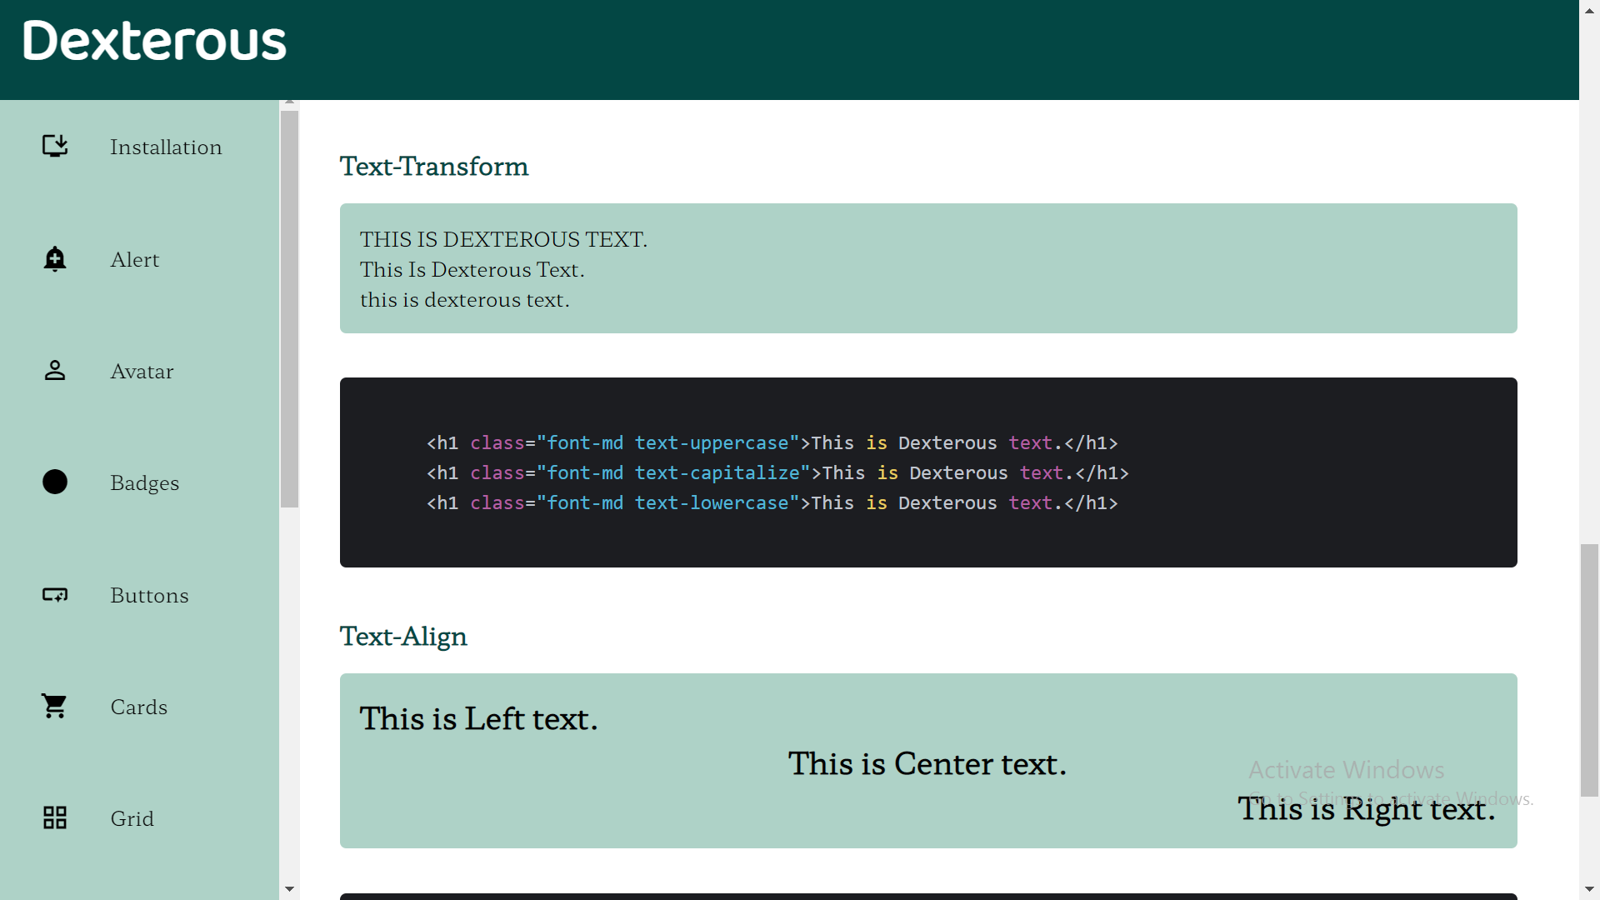Click the Badges circle icon
Viewport: 1600px width, 900px height.
pos(55,482)
